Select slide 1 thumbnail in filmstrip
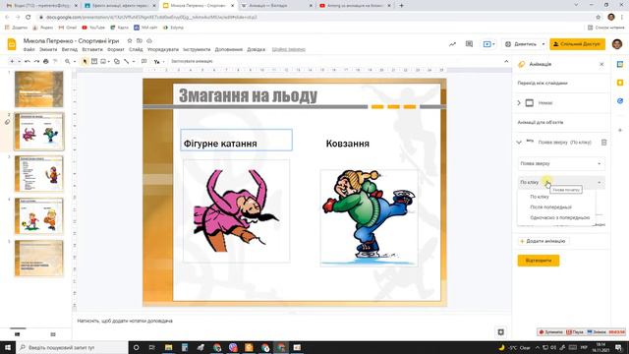The width and height of the screenshot is (629, 354). 39,89
